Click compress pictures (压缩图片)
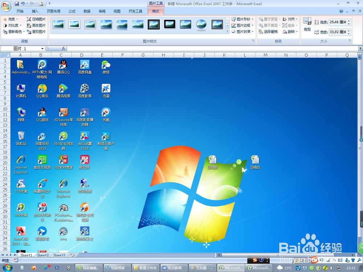This screenshot has width=363, height=272. click(x=36, y=19)
